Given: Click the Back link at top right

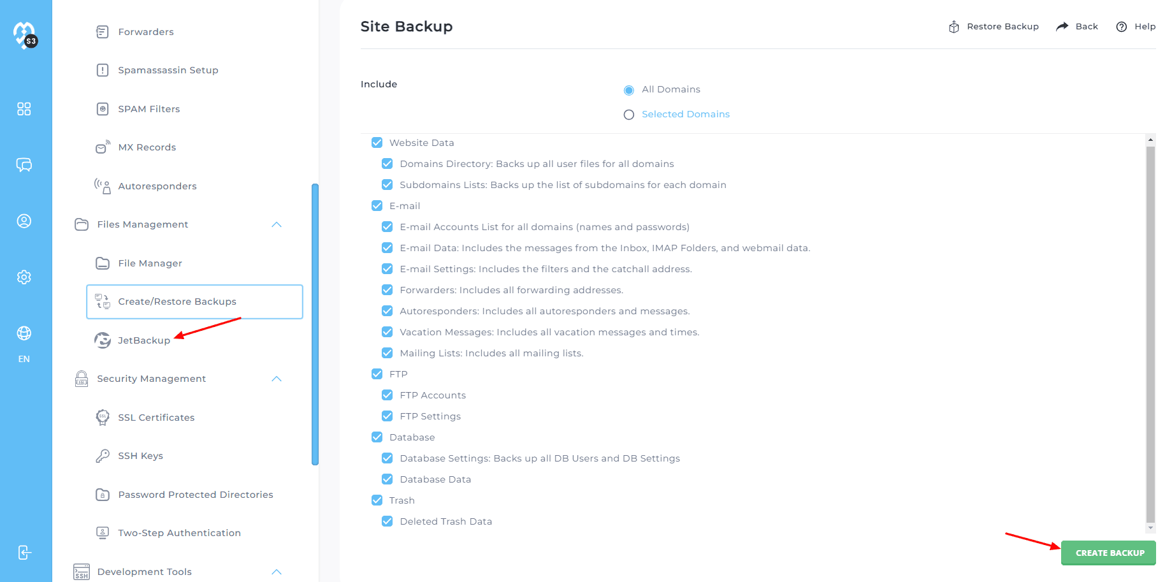Looking at the screenshot, I should [1078, 27].
